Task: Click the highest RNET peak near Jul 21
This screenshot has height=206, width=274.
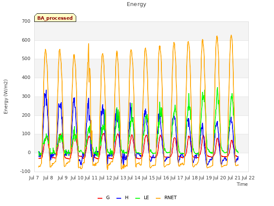Action: tap(231, 35)
